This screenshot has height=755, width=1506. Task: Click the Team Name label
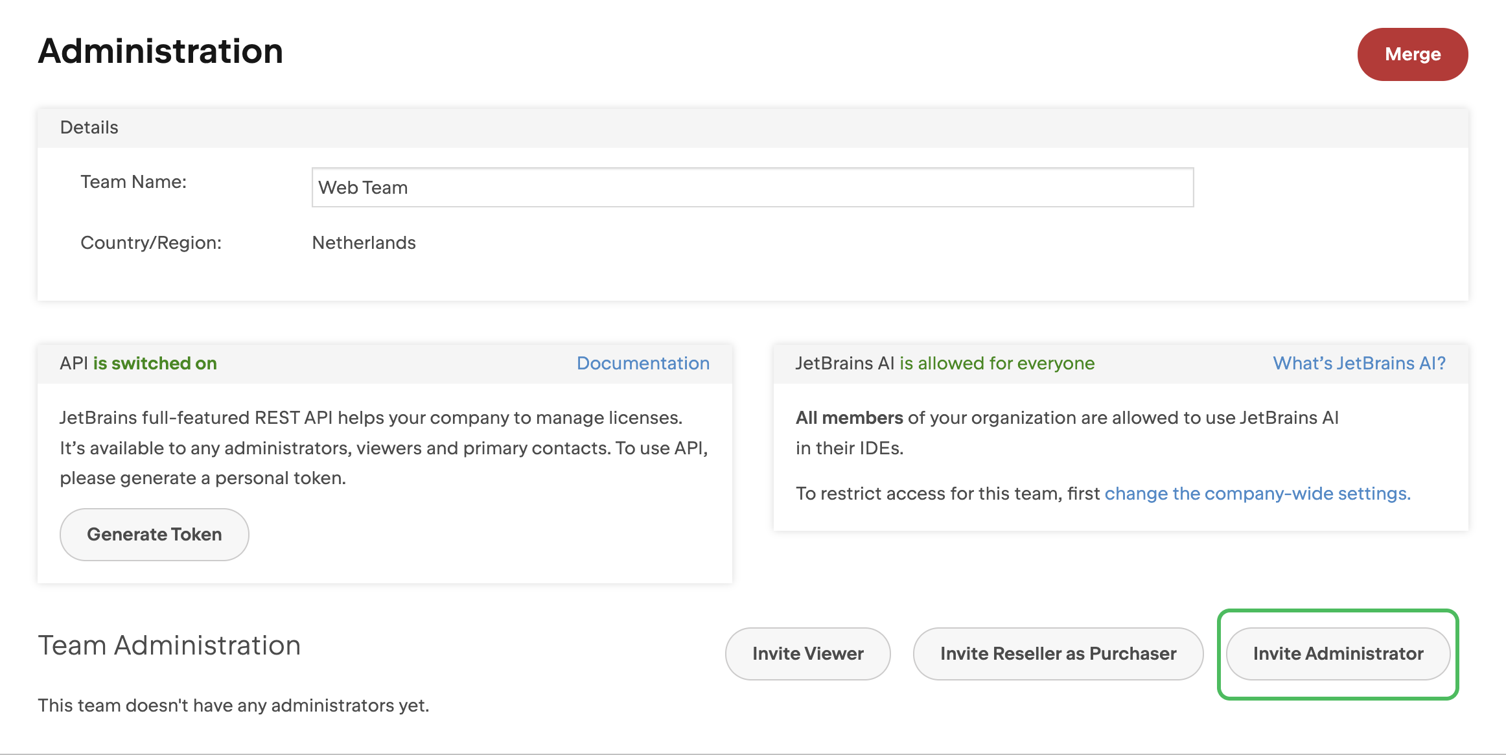(133, 181)
